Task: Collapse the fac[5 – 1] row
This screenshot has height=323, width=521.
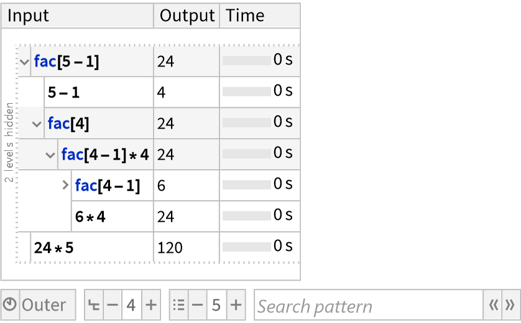Action: 24,61
